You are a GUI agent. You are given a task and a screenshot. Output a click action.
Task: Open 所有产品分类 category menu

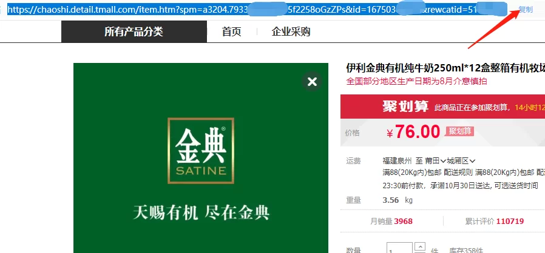134,32
